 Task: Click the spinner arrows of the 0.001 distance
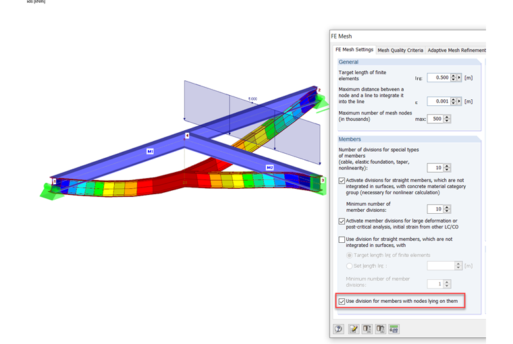pyautogui.click(x=454, y=101)
